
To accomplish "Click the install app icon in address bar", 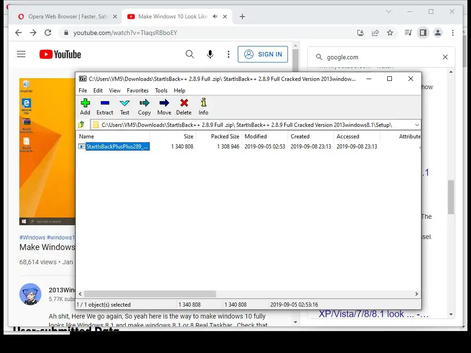I will 361,33.
